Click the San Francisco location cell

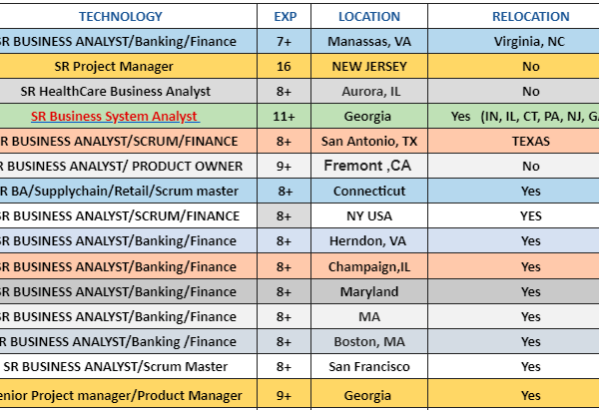369,366
